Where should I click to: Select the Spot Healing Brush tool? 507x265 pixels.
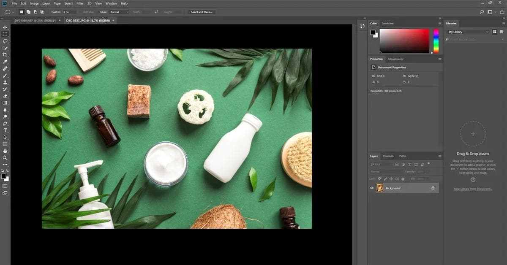(5, 68)
